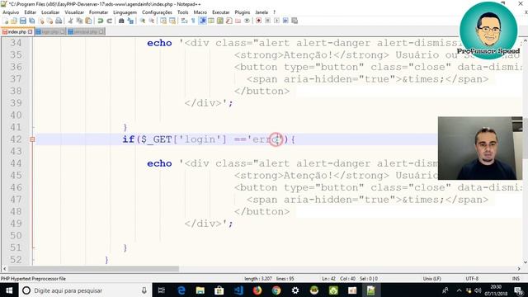Image resolution: width=528 pixels, height=297 pixels.
Task: Save the current file with toolbar icon
Action: click(x=23, y=21)
